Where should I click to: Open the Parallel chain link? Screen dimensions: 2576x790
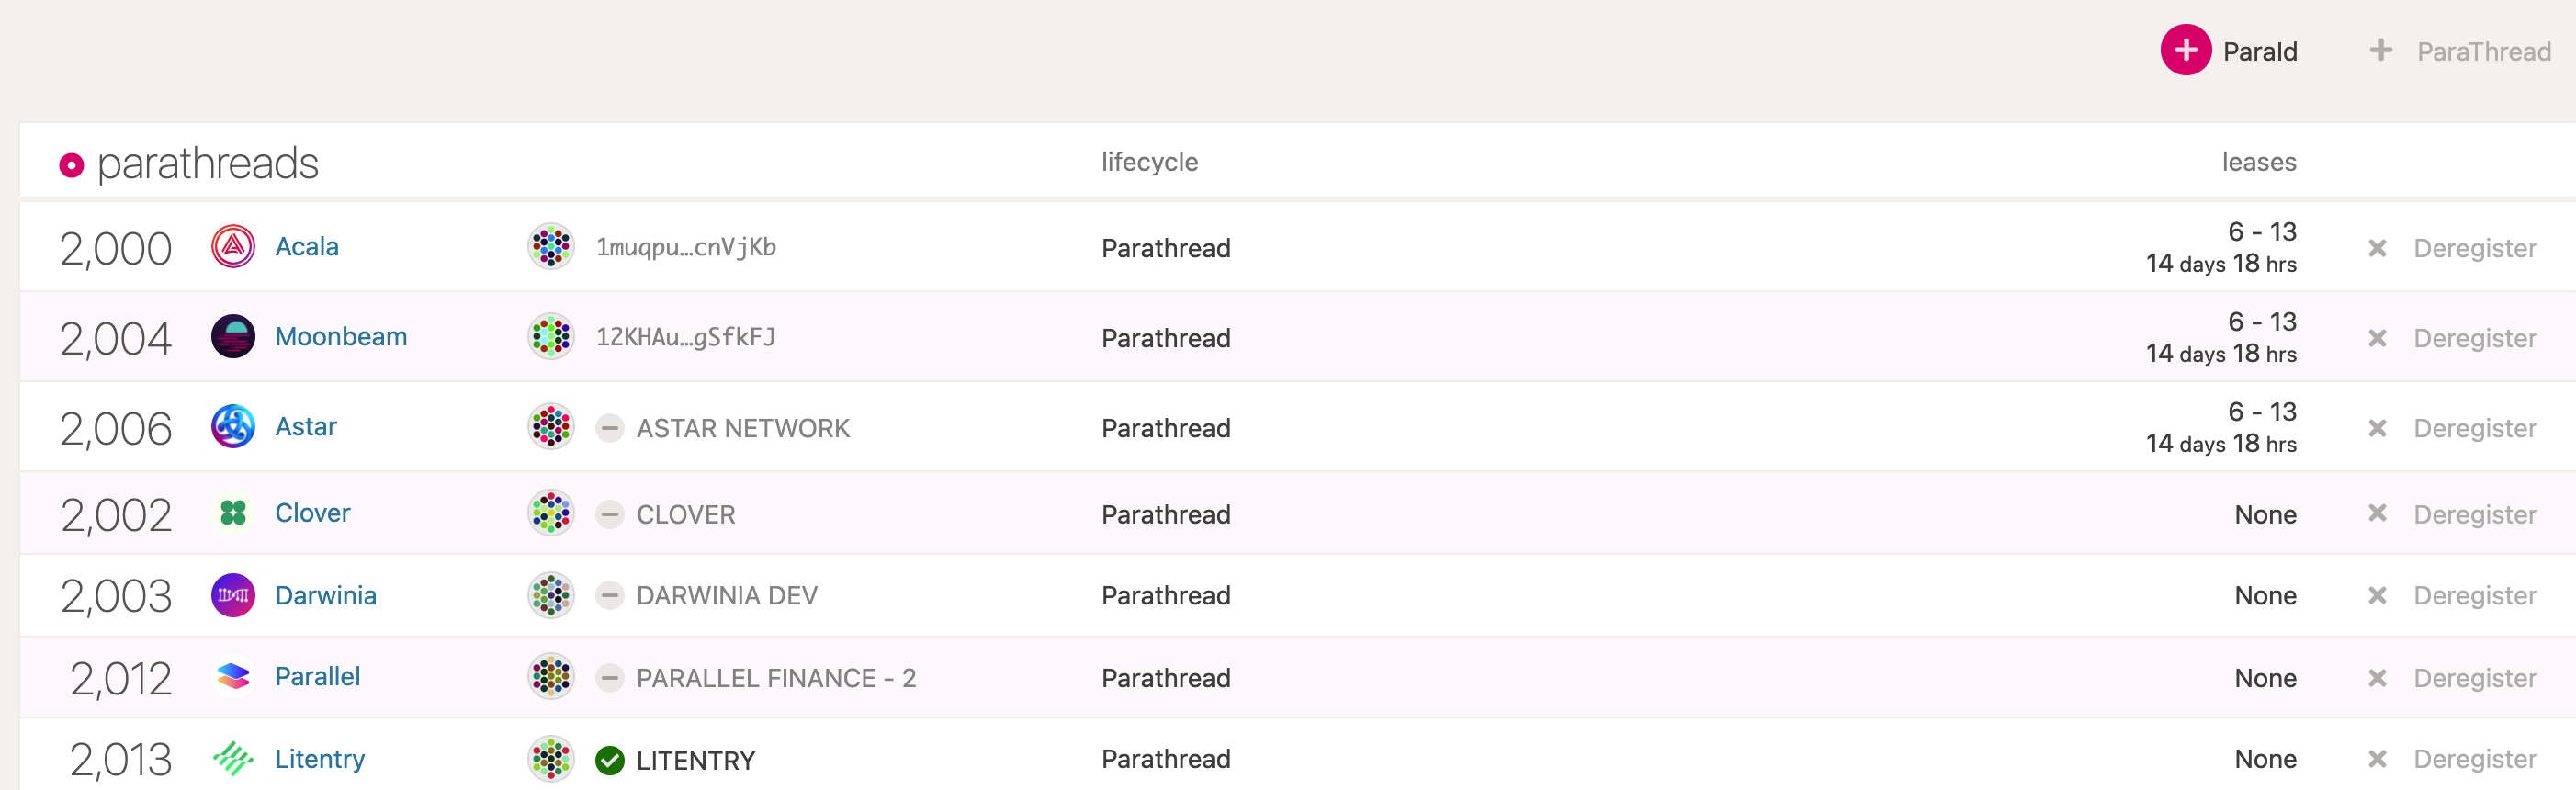point(317,677)
